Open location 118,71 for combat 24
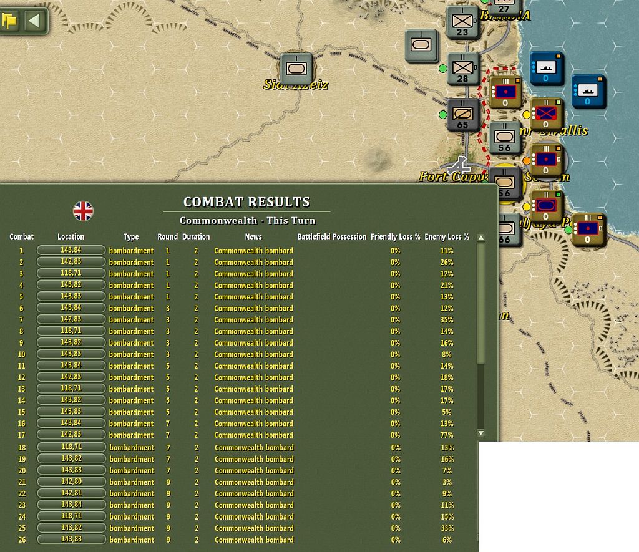This screenshot has width=639, height=552. tap(71, 516)
